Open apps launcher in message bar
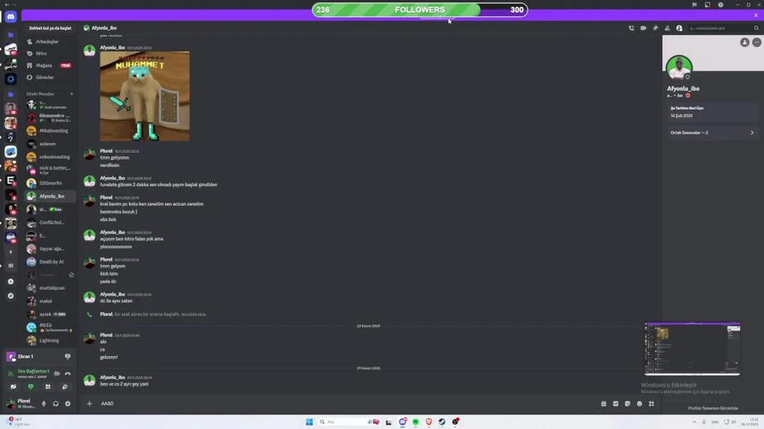 [x=651, y=403]
